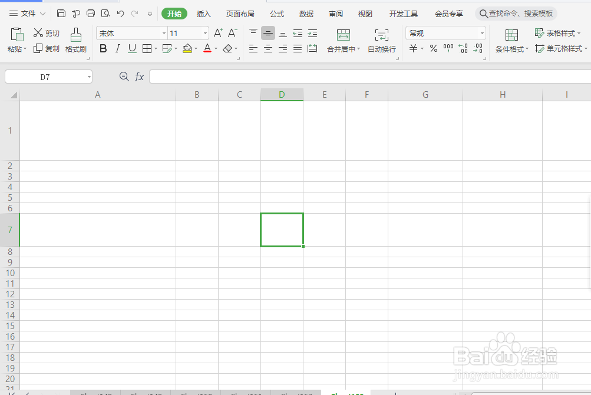Toggle underline formatting

[x=132, y=49]
